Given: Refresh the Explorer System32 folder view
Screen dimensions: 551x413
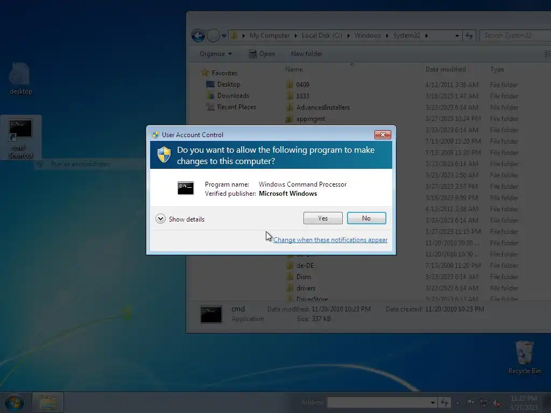Looking at the screenshot, I should 469,35.
